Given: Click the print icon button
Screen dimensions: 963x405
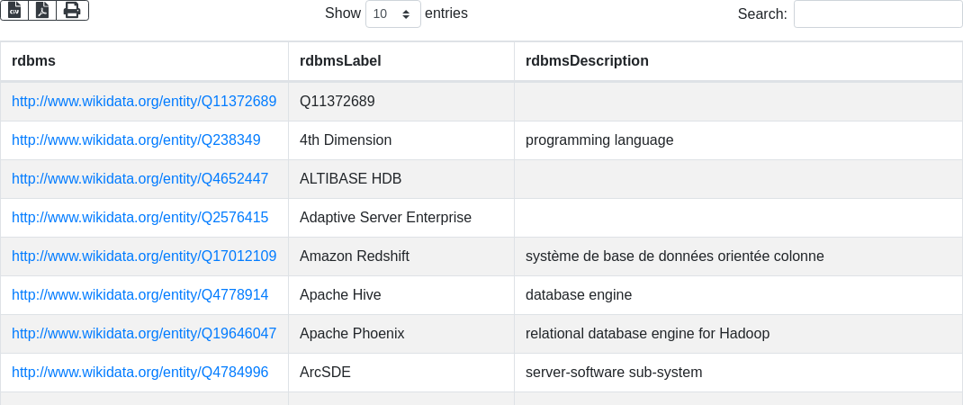Looking at the screenshot, I should pyautogui.click(x=72, y=10).
